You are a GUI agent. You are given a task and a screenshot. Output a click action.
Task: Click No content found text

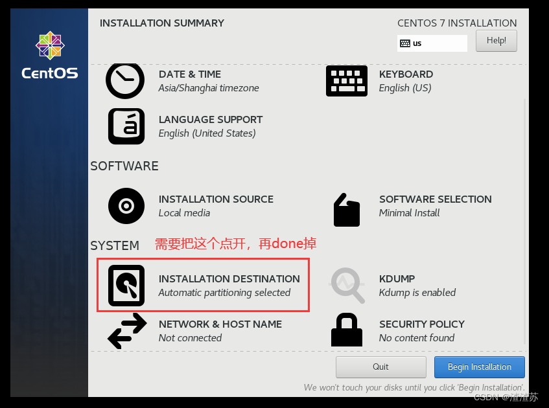click(x=417, y=337)
